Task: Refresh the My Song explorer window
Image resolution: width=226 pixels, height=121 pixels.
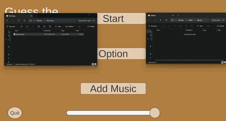Action: coord(25,21)
